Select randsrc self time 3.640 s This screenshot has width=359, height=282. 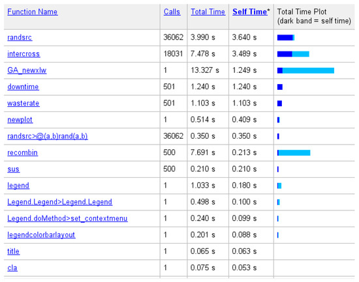[x=244, y=37]
